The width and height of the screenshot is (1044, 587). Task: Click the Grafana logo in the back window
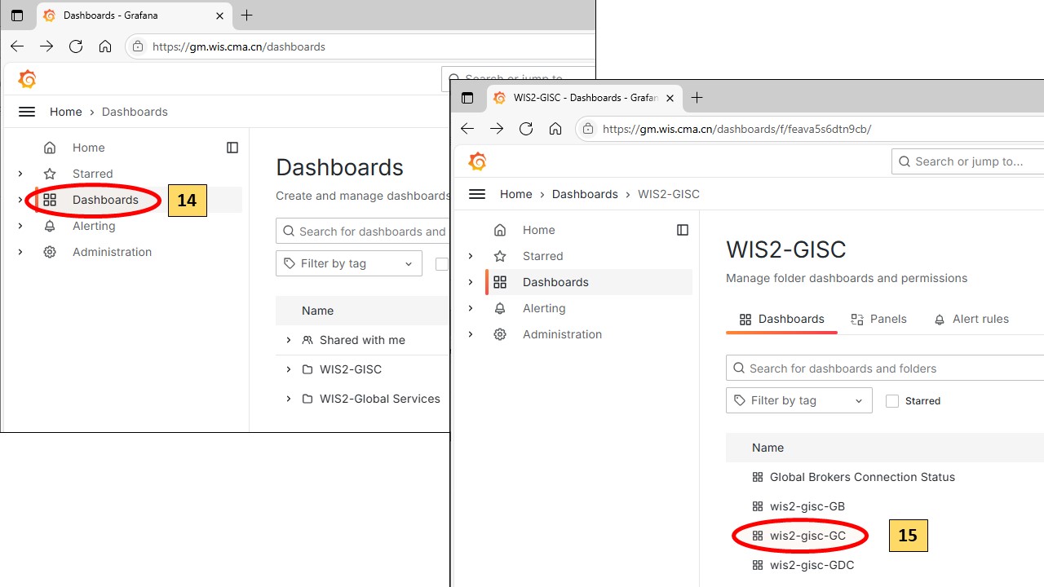28,79
